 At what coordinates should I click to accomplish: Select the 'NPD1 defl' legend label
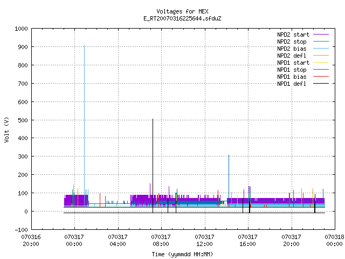[292, 84]
